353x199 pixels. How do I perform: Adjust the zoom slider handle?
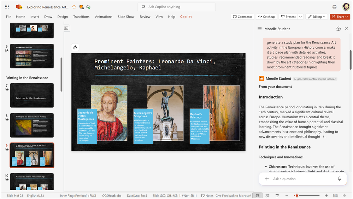297,195
